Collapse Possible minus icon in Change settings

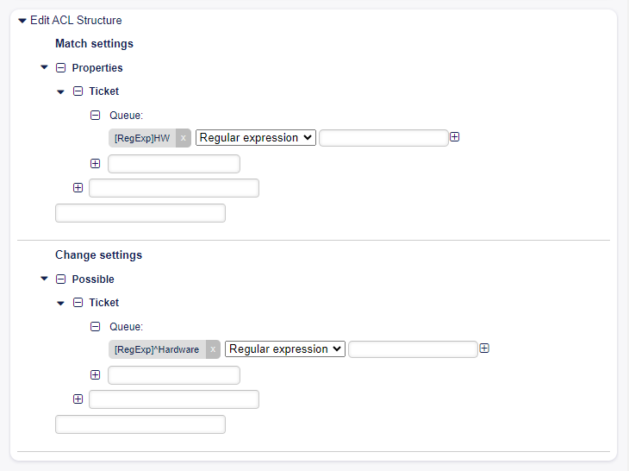[x=60, y=279]
